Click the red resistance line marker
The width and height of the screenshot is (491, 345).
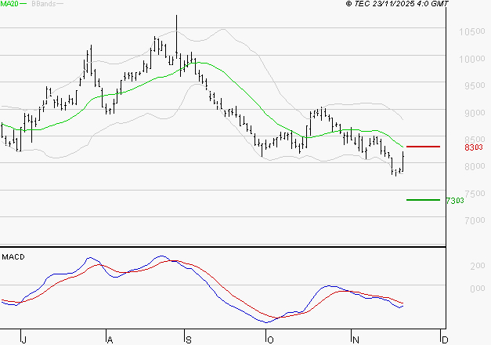click(x=423, y=147)
